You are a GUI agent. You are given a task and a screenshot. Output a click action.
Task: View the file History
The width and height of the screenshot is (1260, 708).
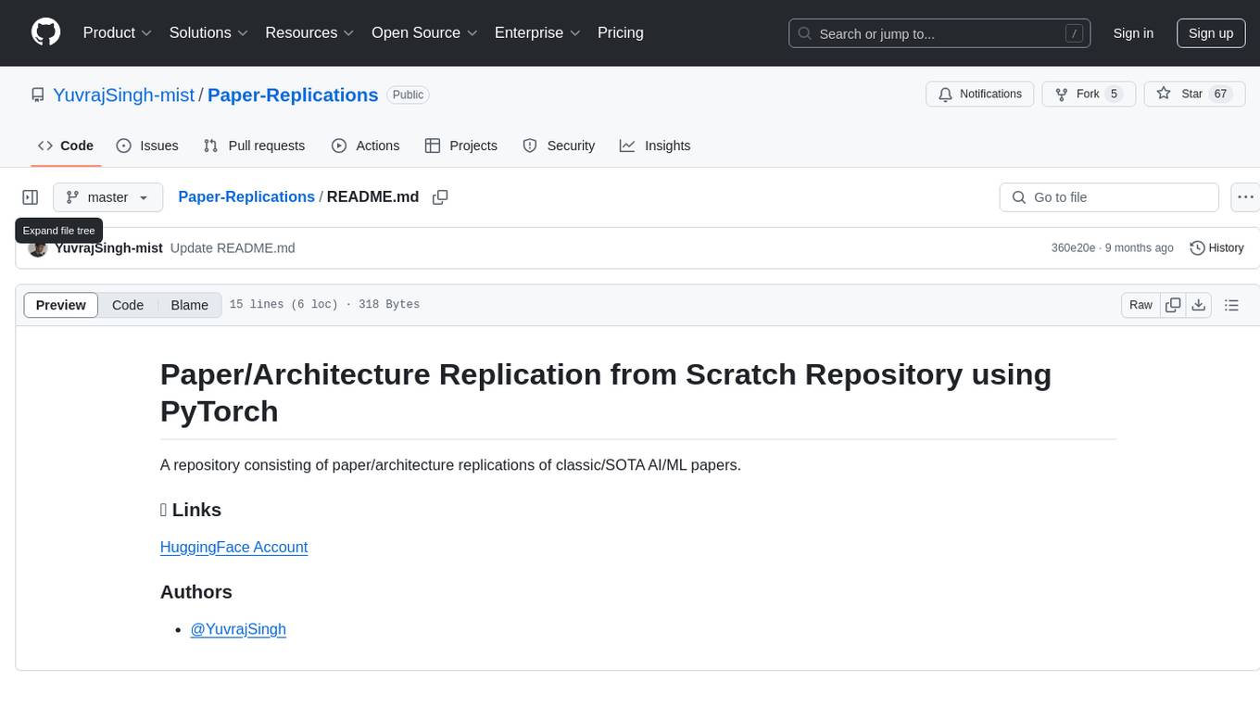(1216, 247)
